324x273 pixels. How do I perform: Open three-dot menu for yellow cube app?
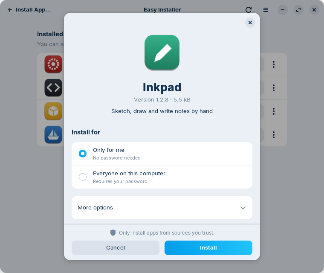[x=274, y=111]
